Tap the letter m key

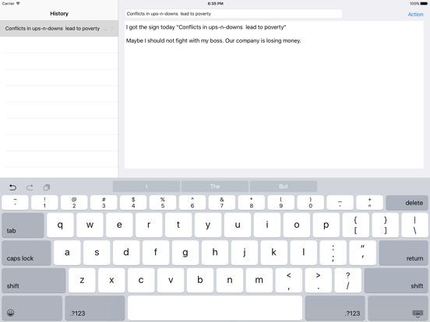coord(259,280)
